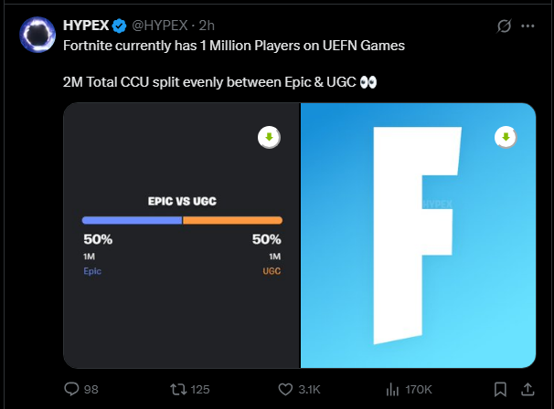Expand the three-dot More options menu

click(527, 26)
